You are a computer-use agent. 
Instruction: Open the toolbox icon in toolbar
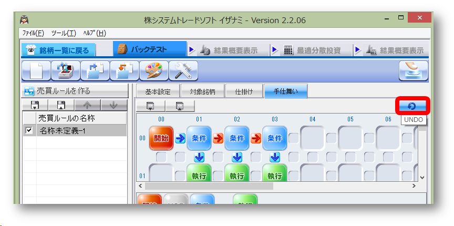[x=66, y=70]
